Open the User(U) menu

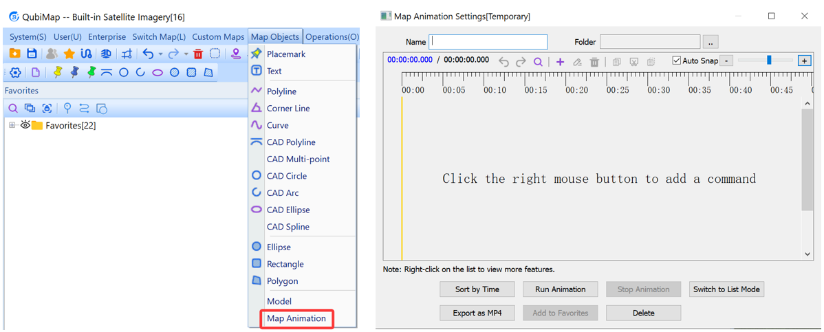(68, 36)
